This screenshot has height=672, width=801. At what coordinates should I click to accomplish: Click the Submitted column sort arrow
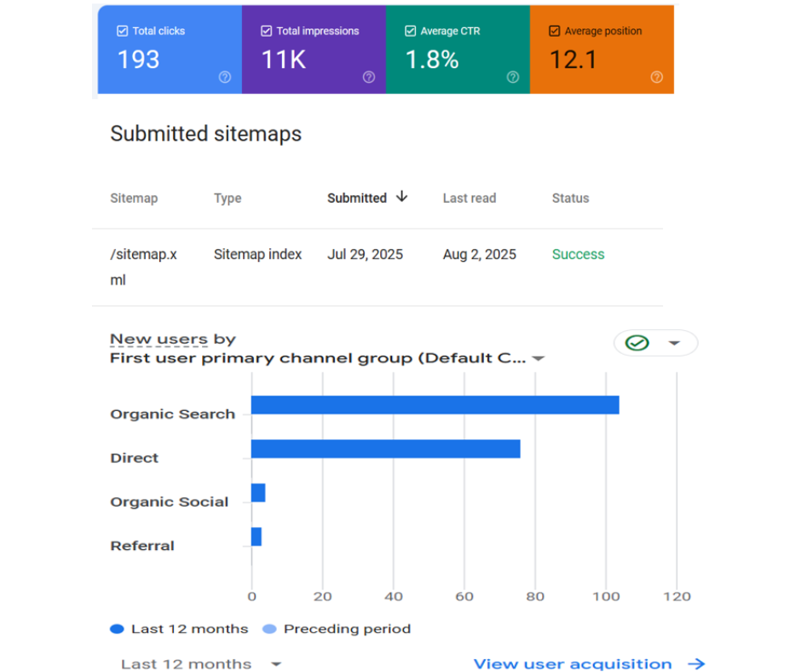pos(402,197)
